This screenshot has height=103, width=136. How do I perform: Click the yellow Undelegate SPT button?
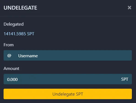point(68,94)
